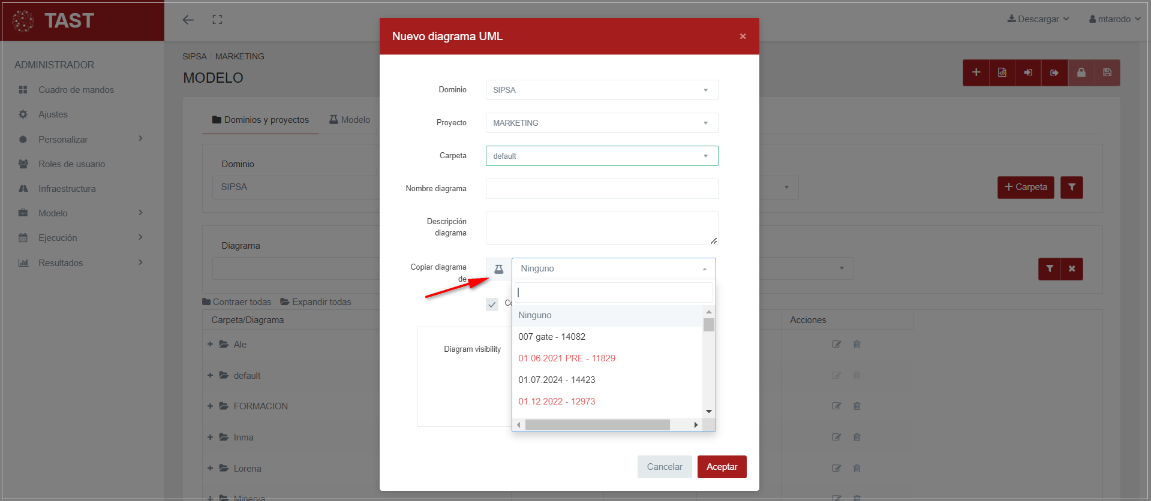The width and height of the screenshot is (1151, 501).
Task: Click the padlock icon in top toolbar
Action: click(x=1081, y=73)
